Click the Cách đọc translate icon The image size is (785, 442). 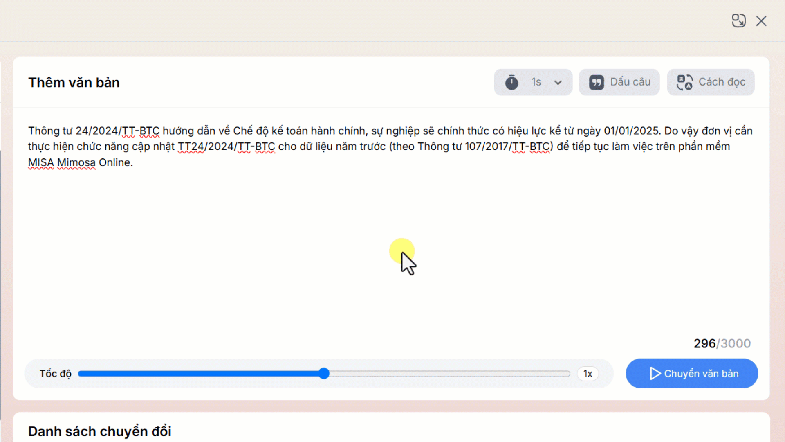pos(684,82)
